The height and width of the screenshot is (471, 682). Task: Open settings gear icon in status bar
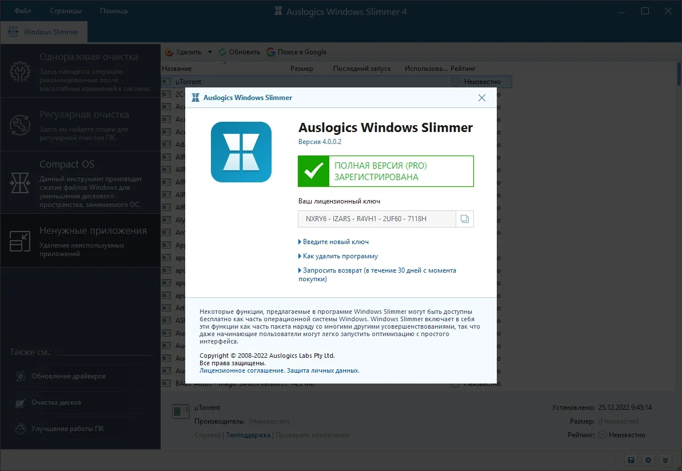648,460
